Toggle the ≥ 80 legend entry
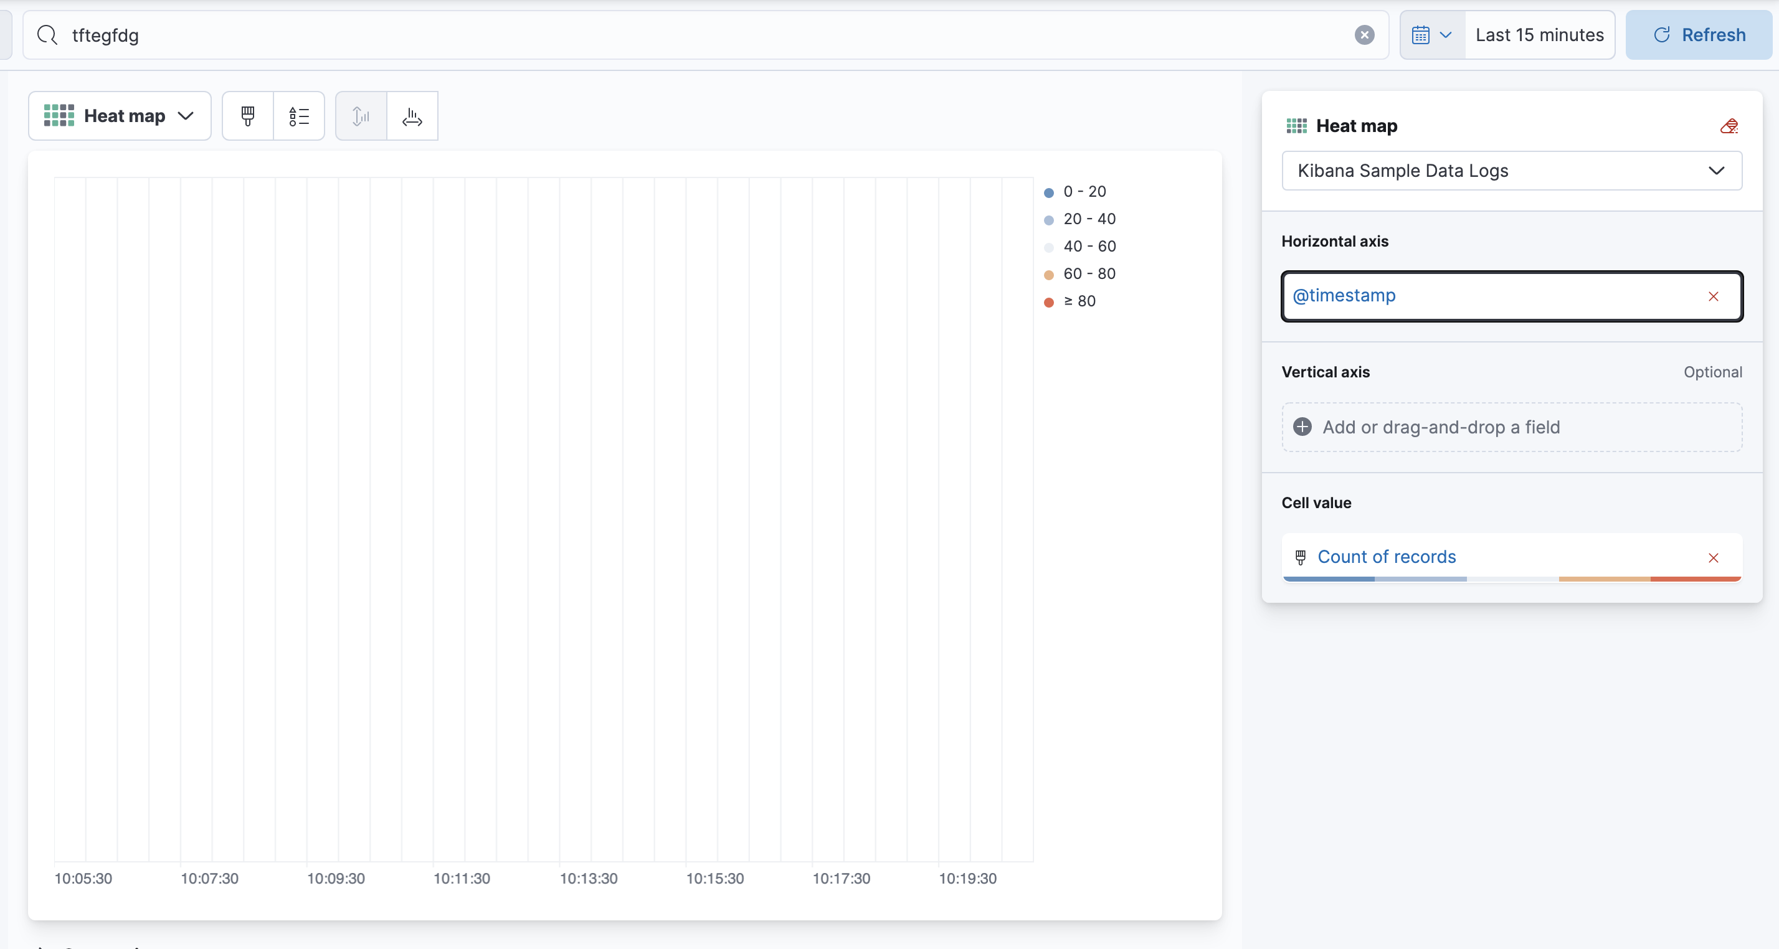Viewport: 1779px width, 949px height. [1079, 301]
